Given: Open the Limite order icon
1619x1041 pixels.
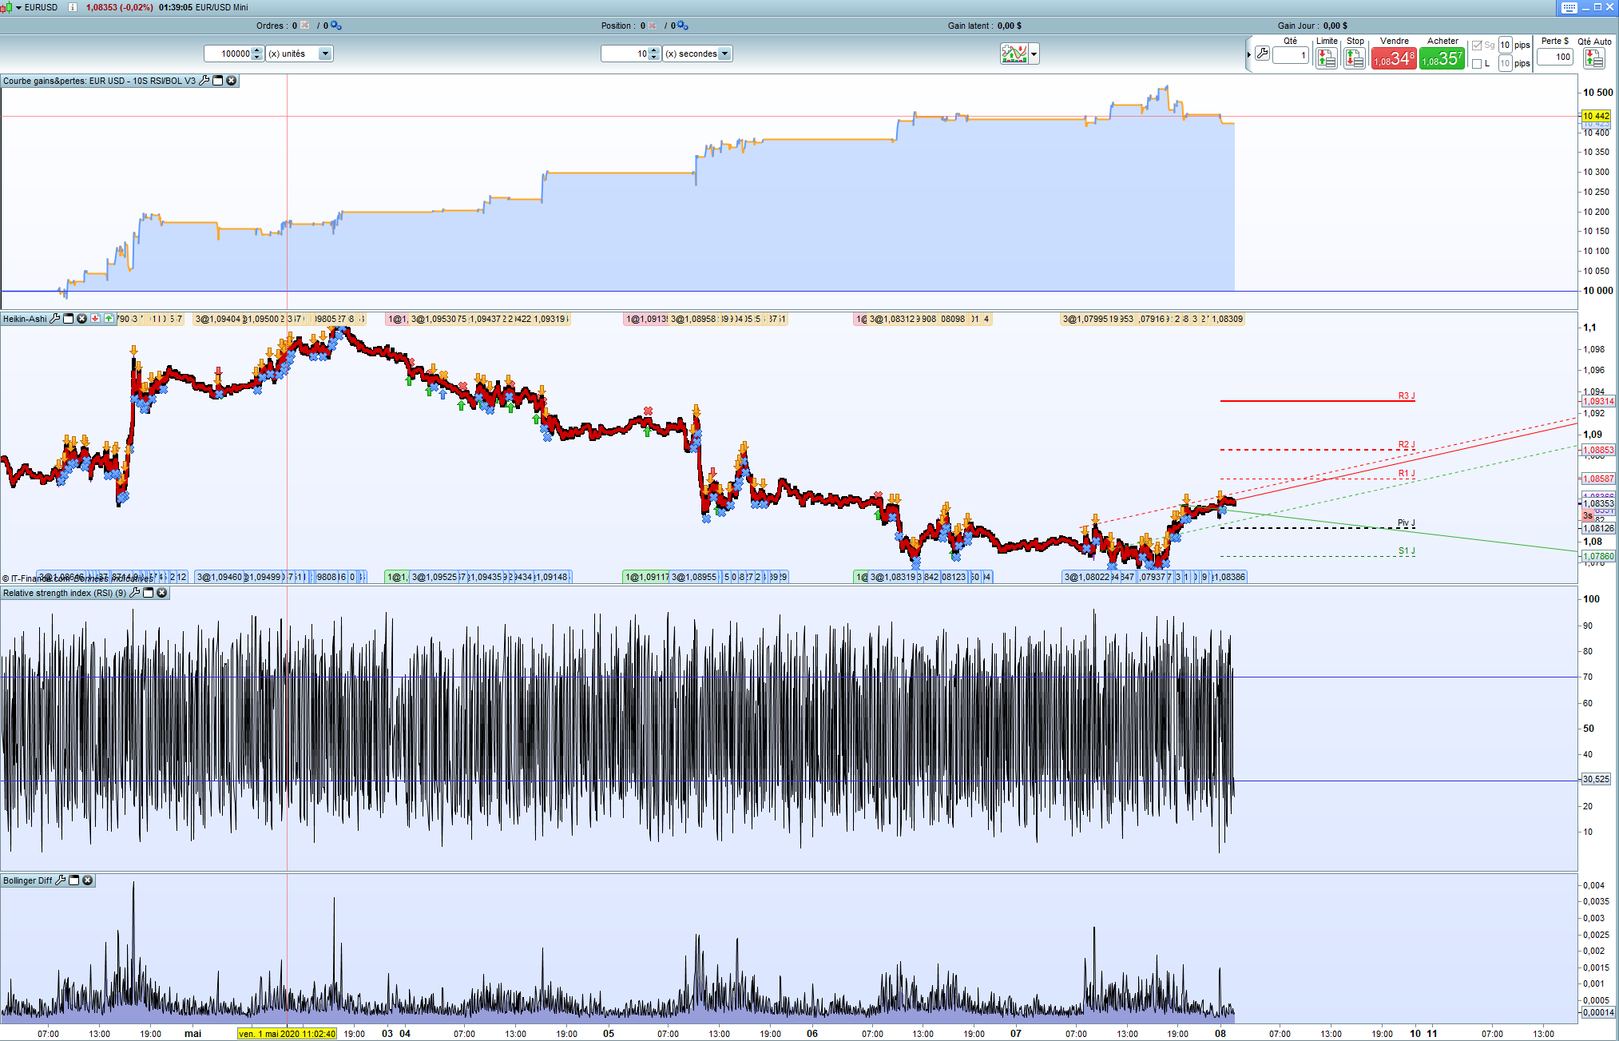Looking at the screenshot, I should click(x=1326, y=58).
